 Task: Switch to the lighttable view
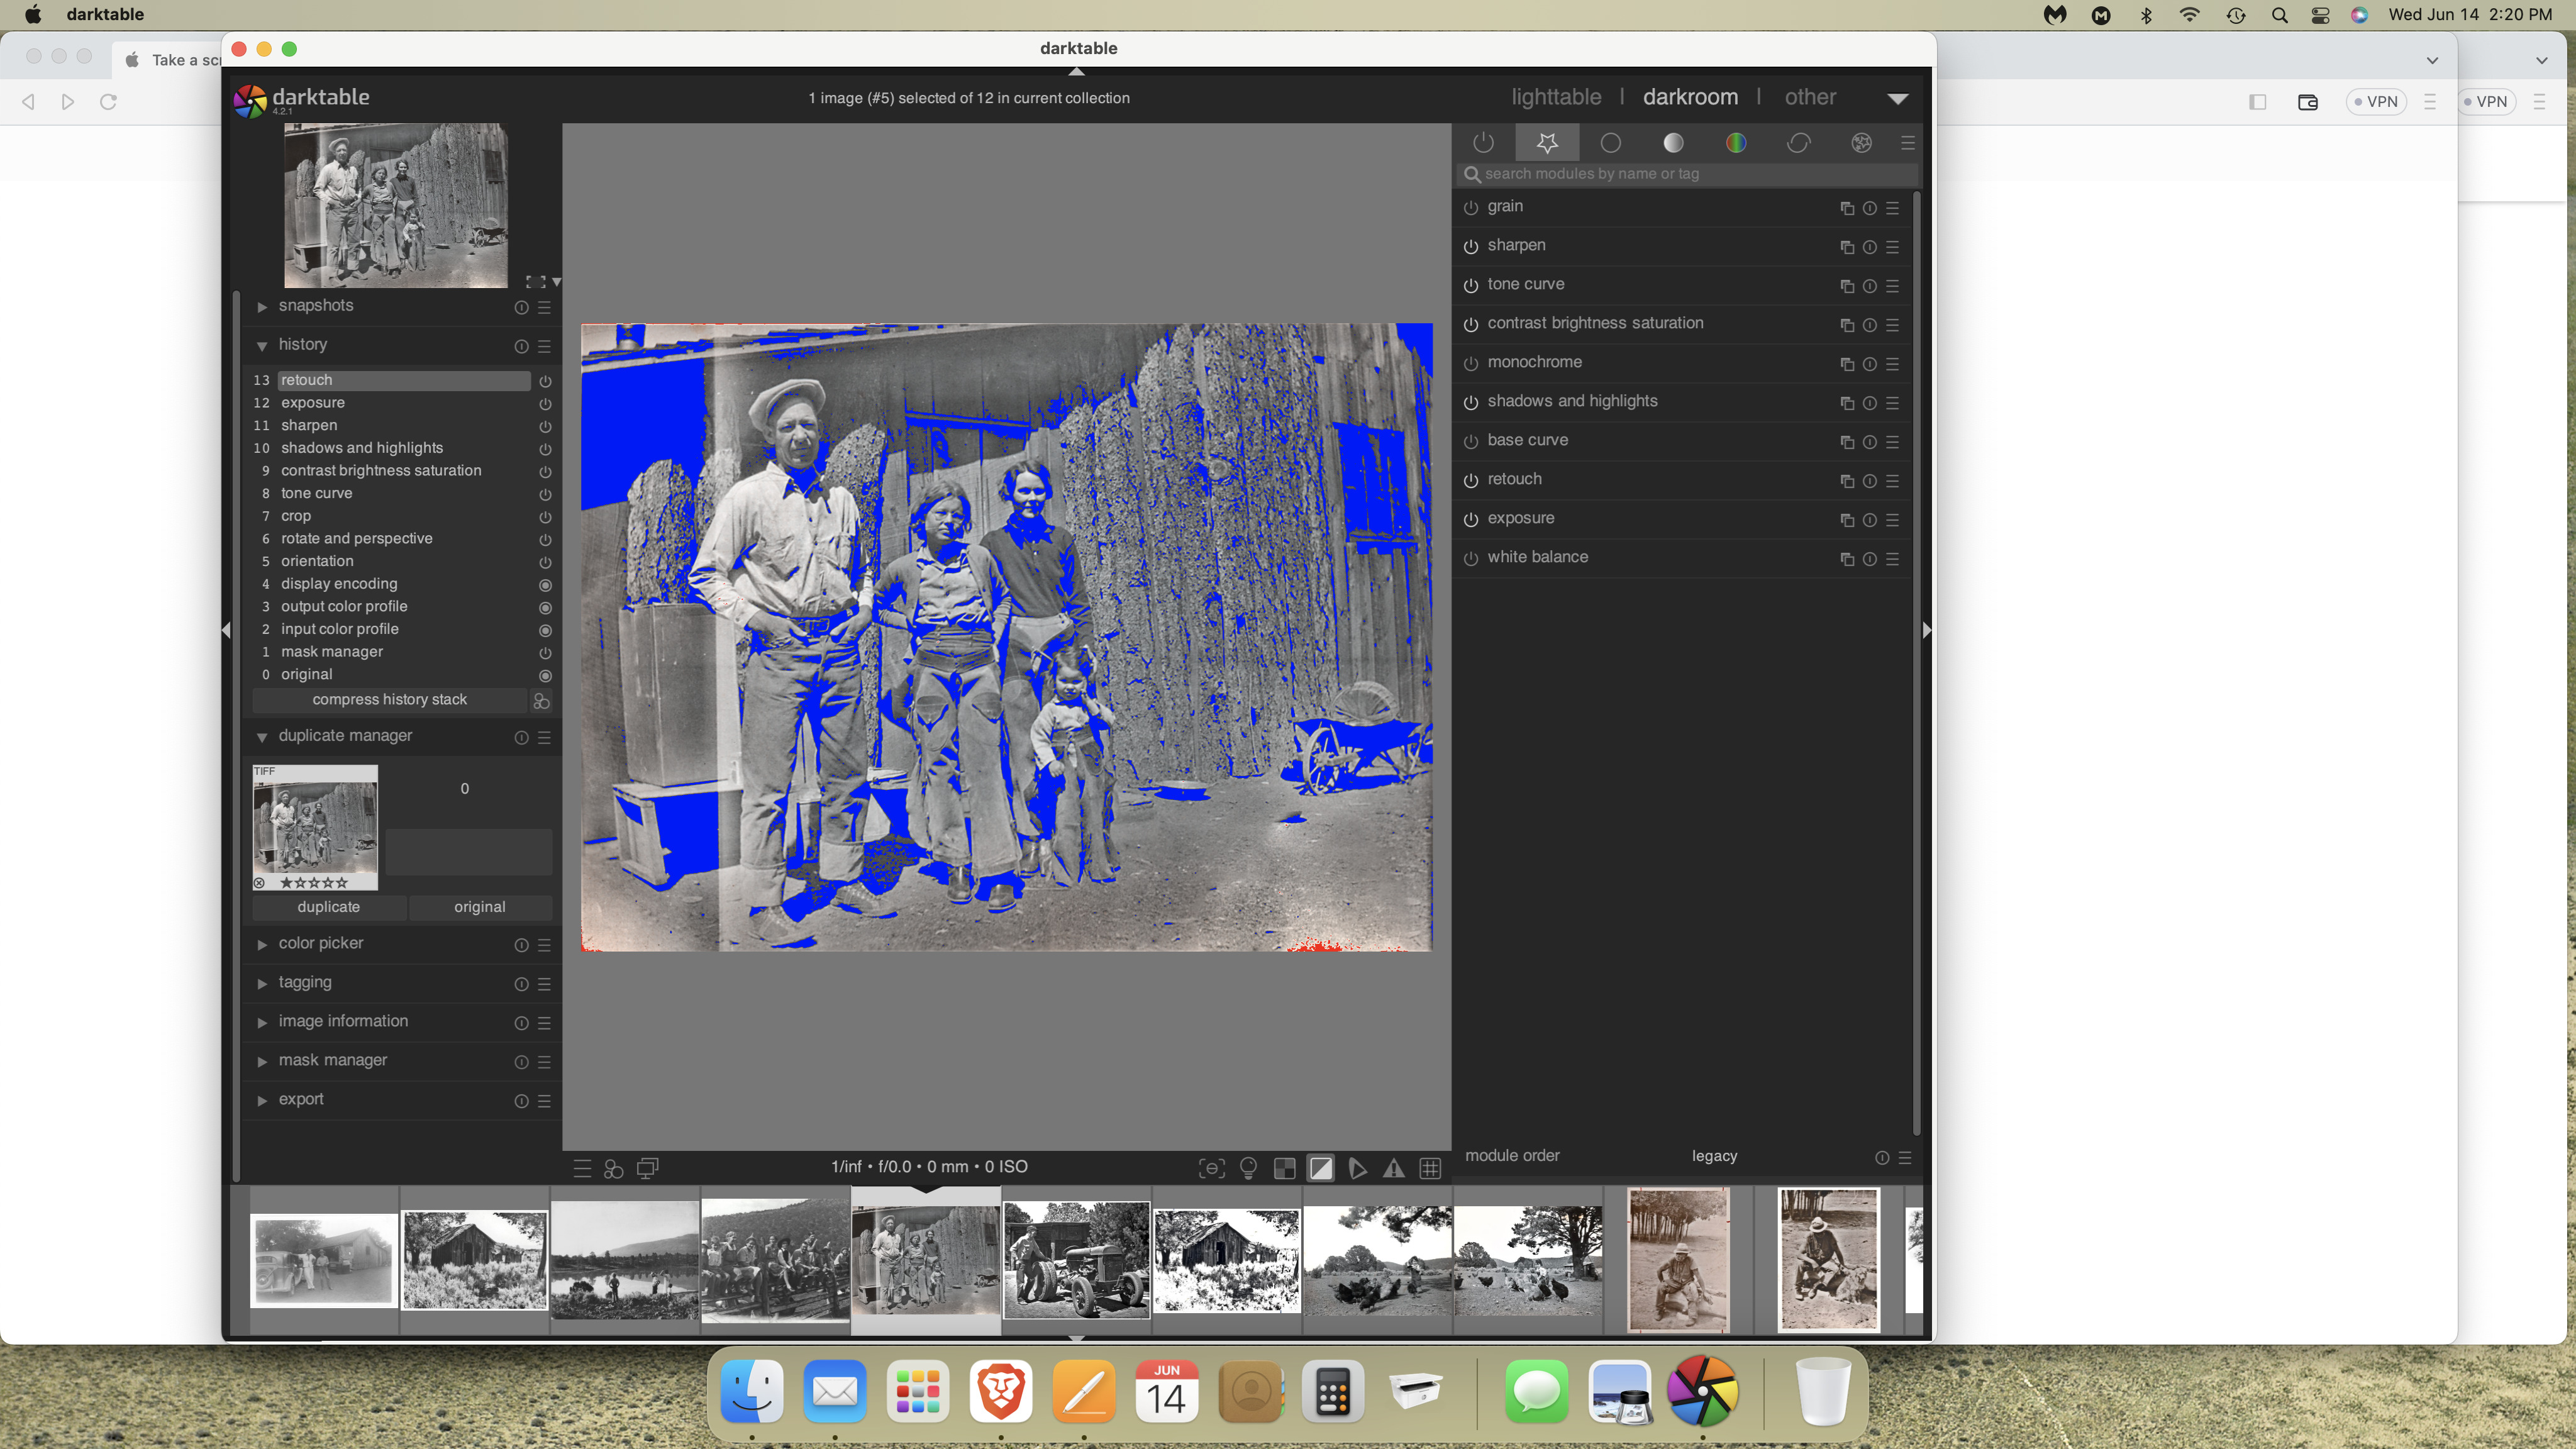1555,97
